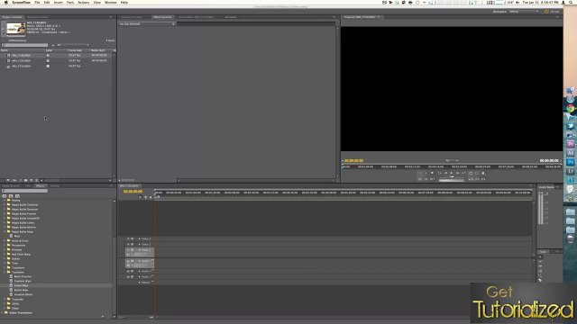The height and width of the screenshot is (324, 577).
Task: Toggle Video 1 track visibility eye
Action: [x=128, y=250]
